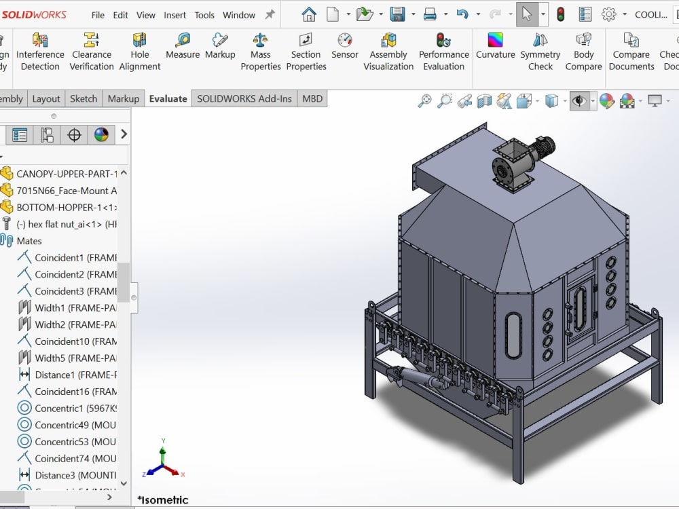Open PropertyManager tab in panel

pos(20,135)
